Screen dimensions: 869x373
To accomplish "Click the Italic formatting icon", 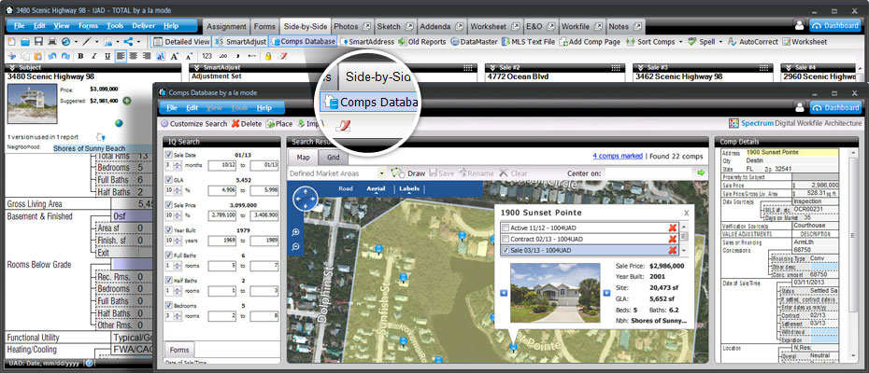I will point(93,56).
